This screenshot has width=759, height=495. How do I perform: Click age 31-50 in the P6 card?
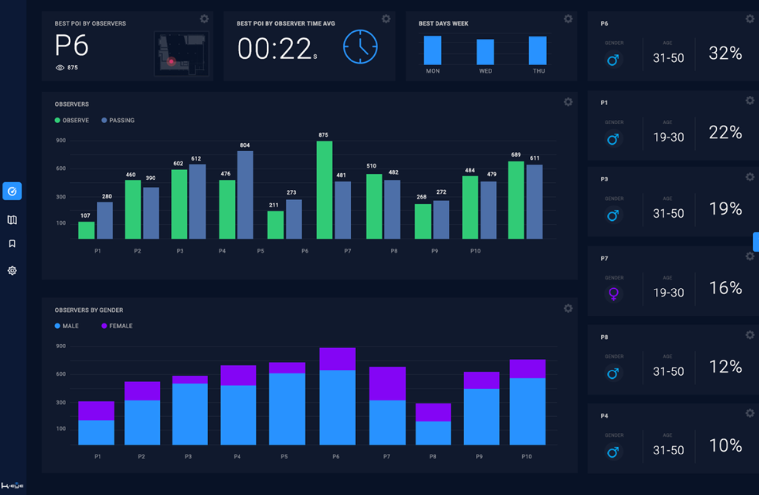(x=668, y=58)
